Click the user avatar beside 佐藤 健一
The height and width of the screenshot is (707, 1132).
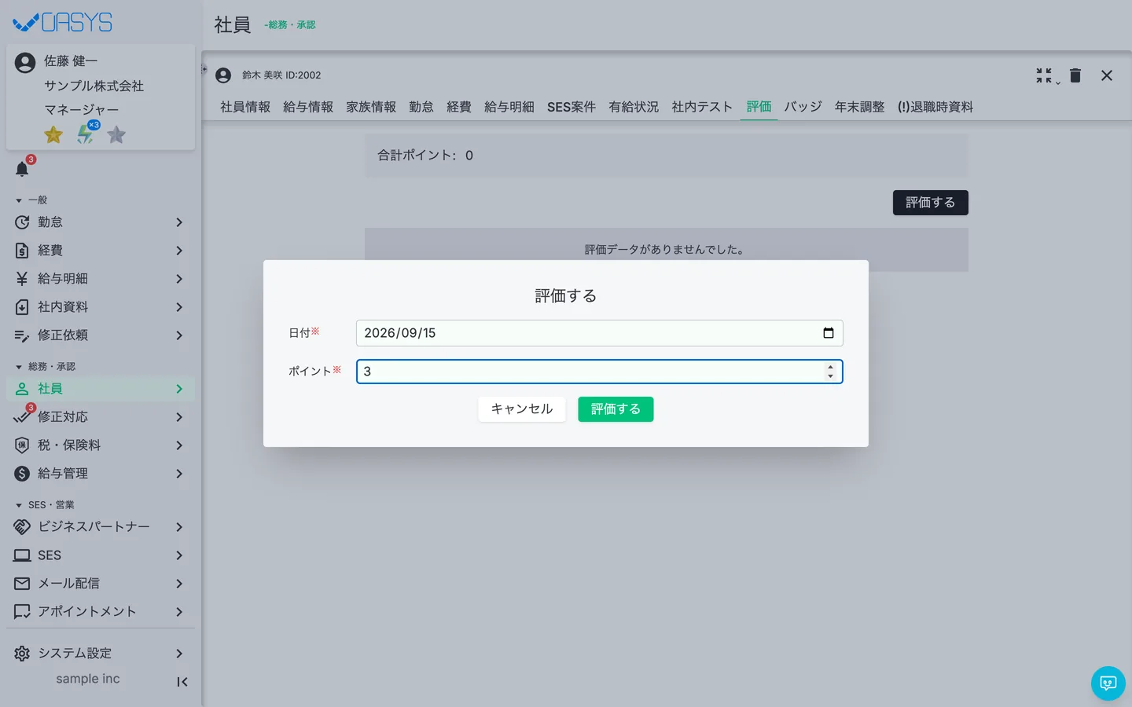click(25, 63)
